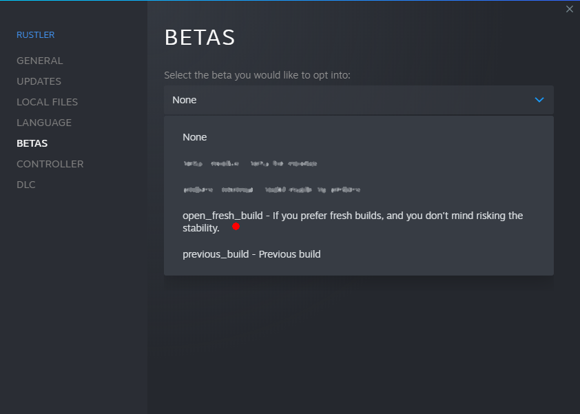Pick the second blurred beta entry
580x414 pixels.
pyautogui.click(x=271, y=190)
